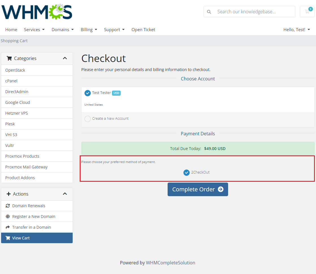Select the VHI S3 category
The height and width of the screenshot is (274, 316).
click(x=37, y=134)
